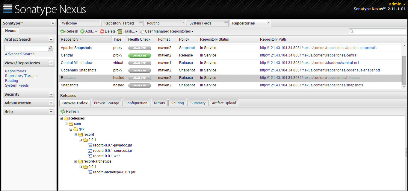Image resolution: width=408 pixels, height=191 pixels.
Task: Switch to the Welcome tab
Action: point(80,23)
